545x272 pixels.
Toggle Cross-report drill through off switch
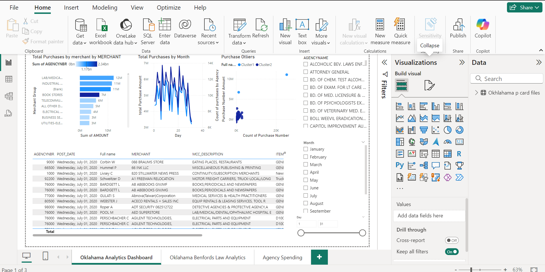452,240
